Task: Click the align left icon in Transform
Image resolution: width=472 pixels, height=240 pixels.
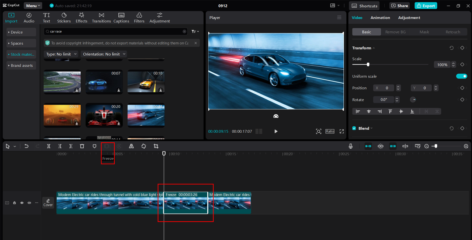Action: [x=358, y=111]
